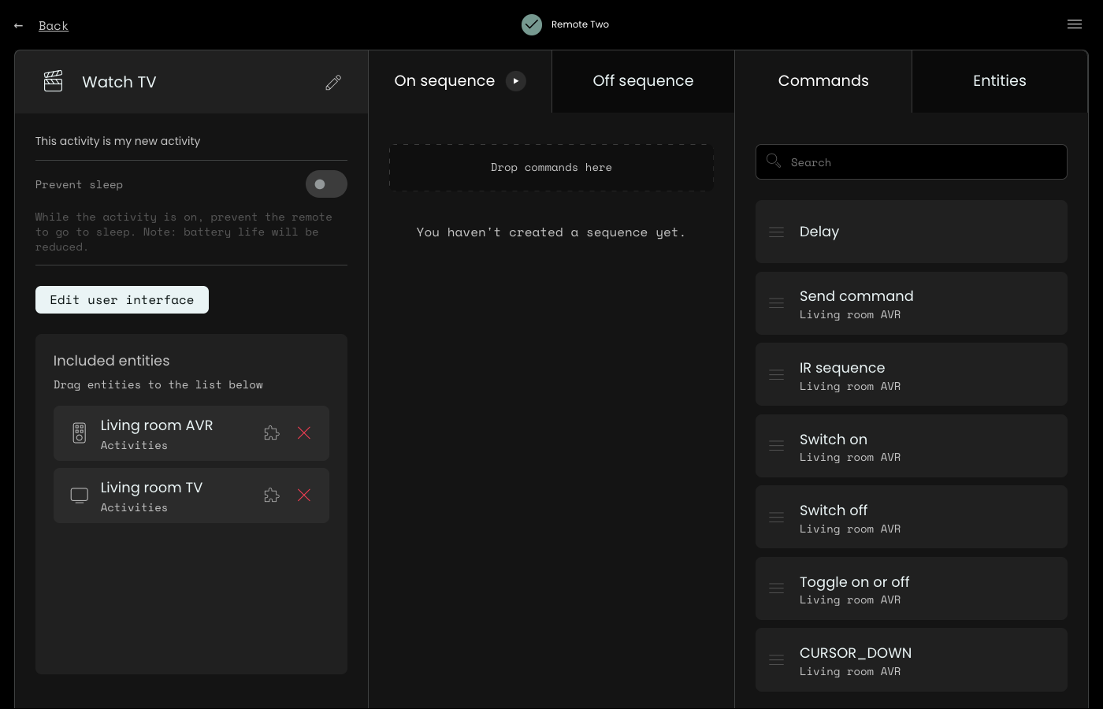Click the Included entities heading
Screen dimensions: 1103x709
pyautogui.click(x=111, y=361)
